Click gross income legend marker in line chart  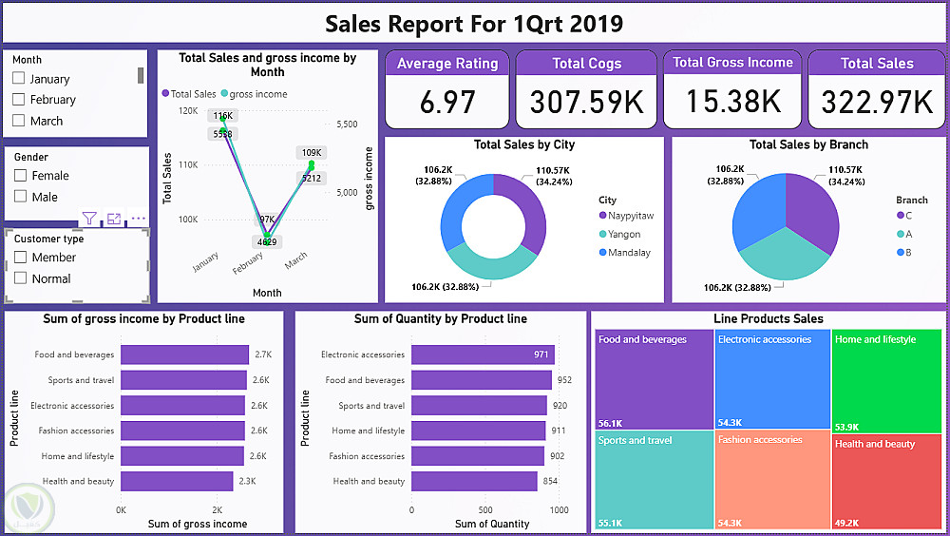click(224, 93)
